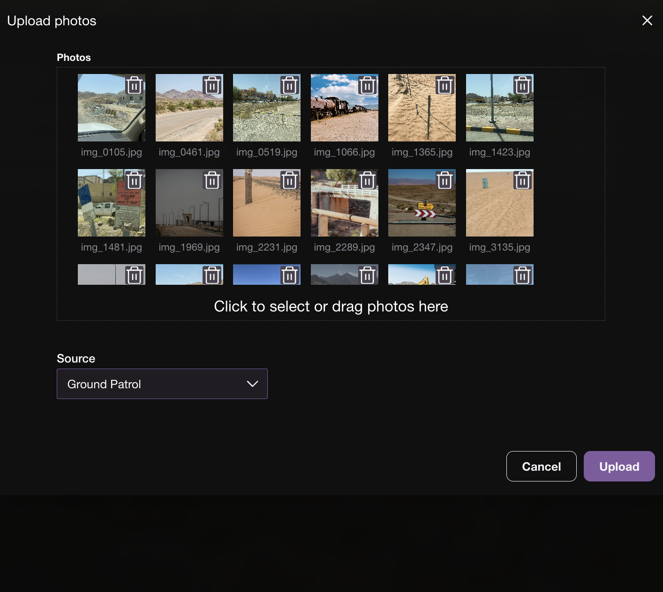Open the Source dropdown
The width and height of the screenshot is (663, 592).
pyautogui.click(x=162, y=384)
